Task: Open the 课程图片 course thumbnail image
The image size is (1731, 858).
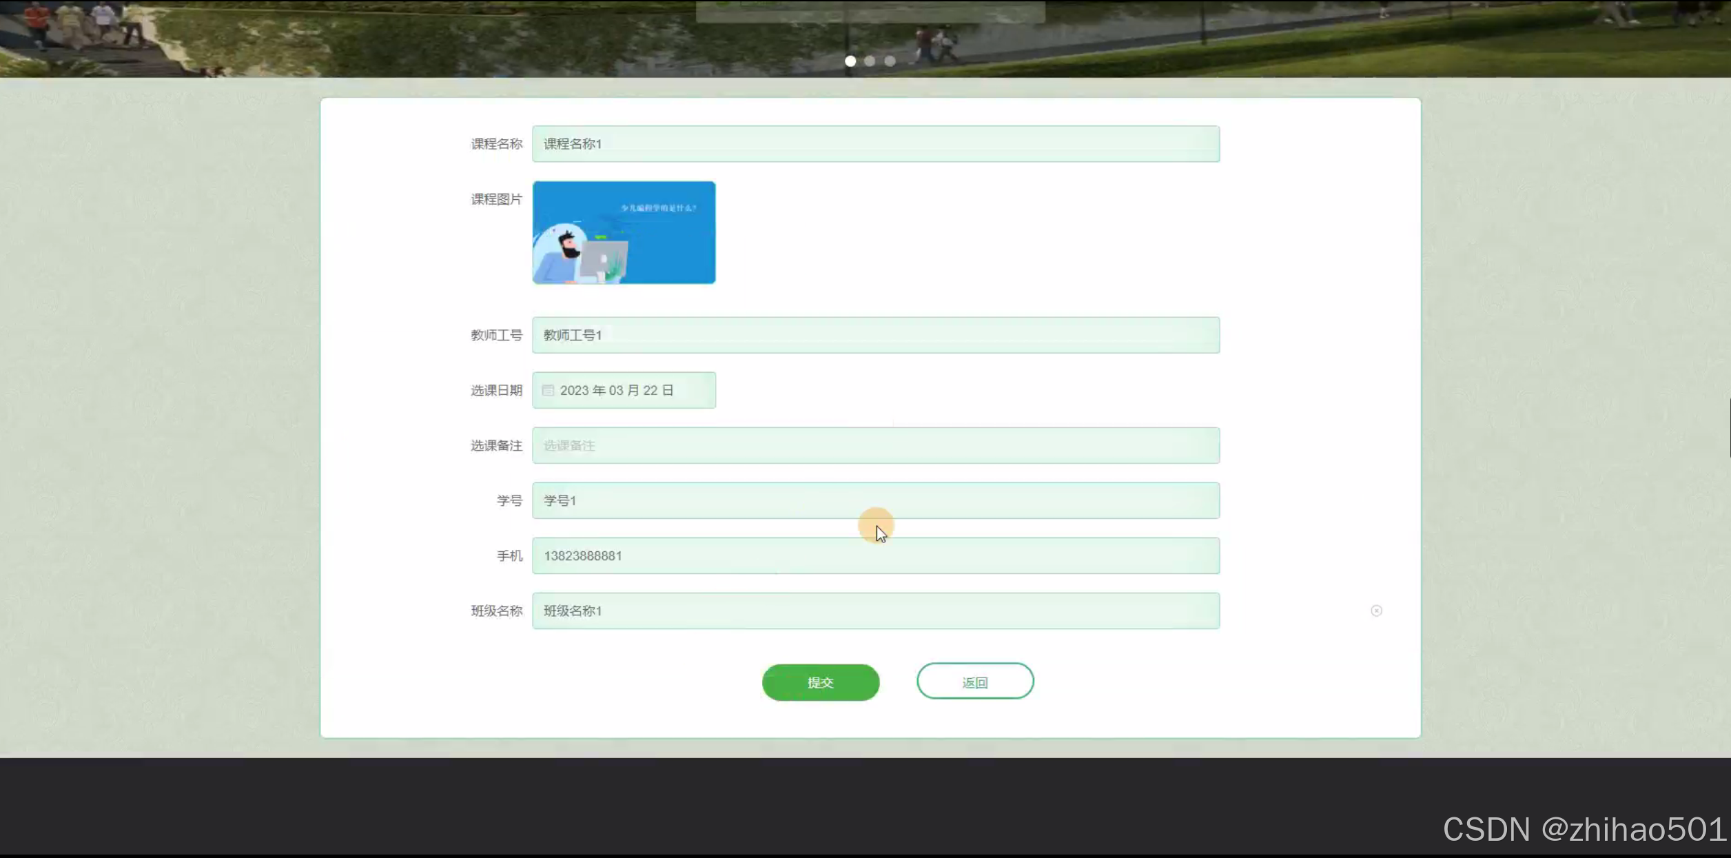Action: pos(624,232)
